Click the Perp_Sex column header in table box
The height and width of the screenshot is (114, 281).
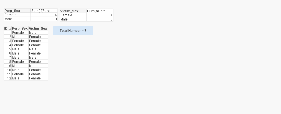(x=20, y=28)
